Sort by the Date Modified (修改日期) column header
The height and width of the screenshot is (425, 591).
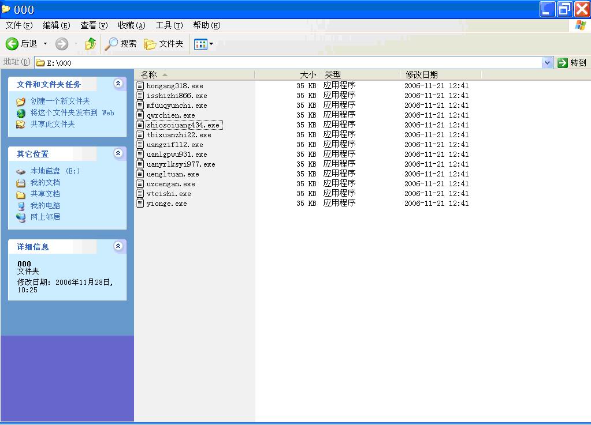click(x=422, y=75)
